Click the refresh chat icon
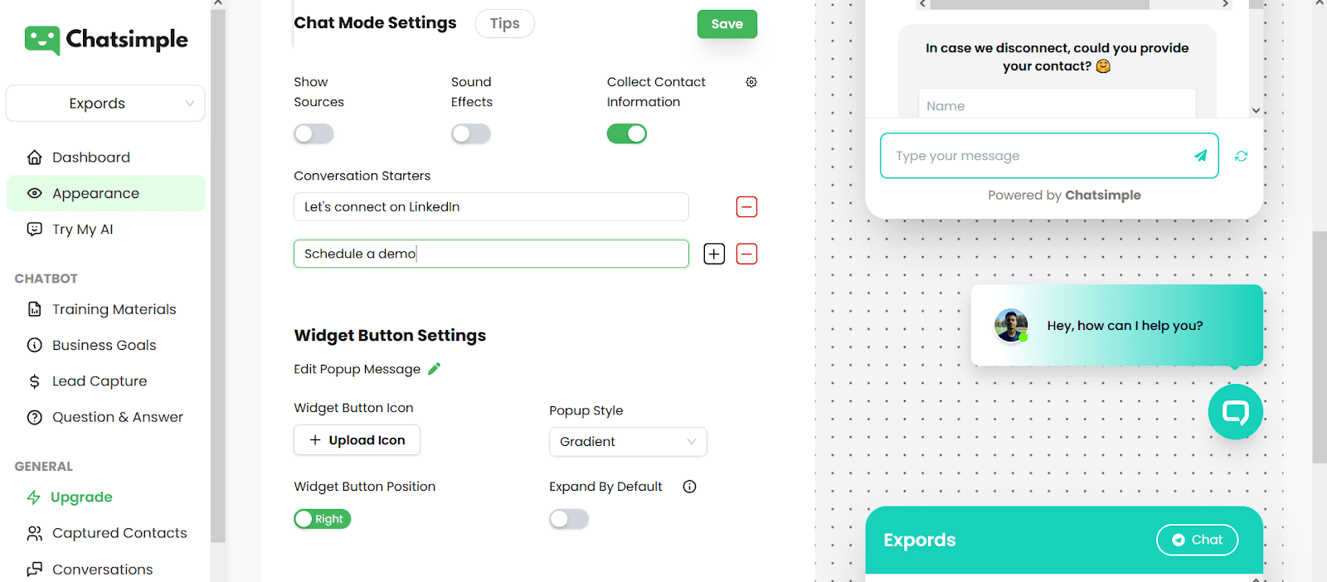Screen dimensions: 1327x582 pos(1241,156)
